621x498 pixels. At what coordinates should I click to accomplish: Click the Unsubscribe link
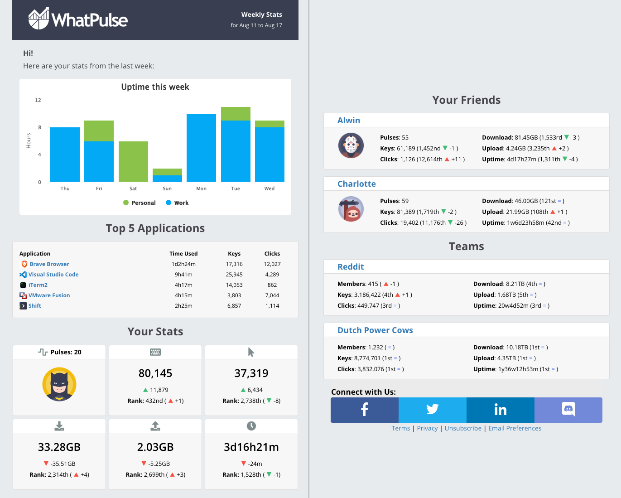pyautogui.click(x=463, y=428)
